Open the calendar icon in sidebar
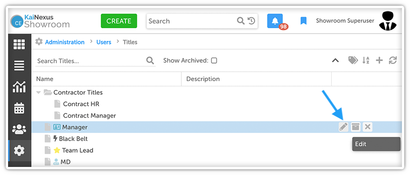The width and height of the screenshot is (410, 175). tap(19, 108)
